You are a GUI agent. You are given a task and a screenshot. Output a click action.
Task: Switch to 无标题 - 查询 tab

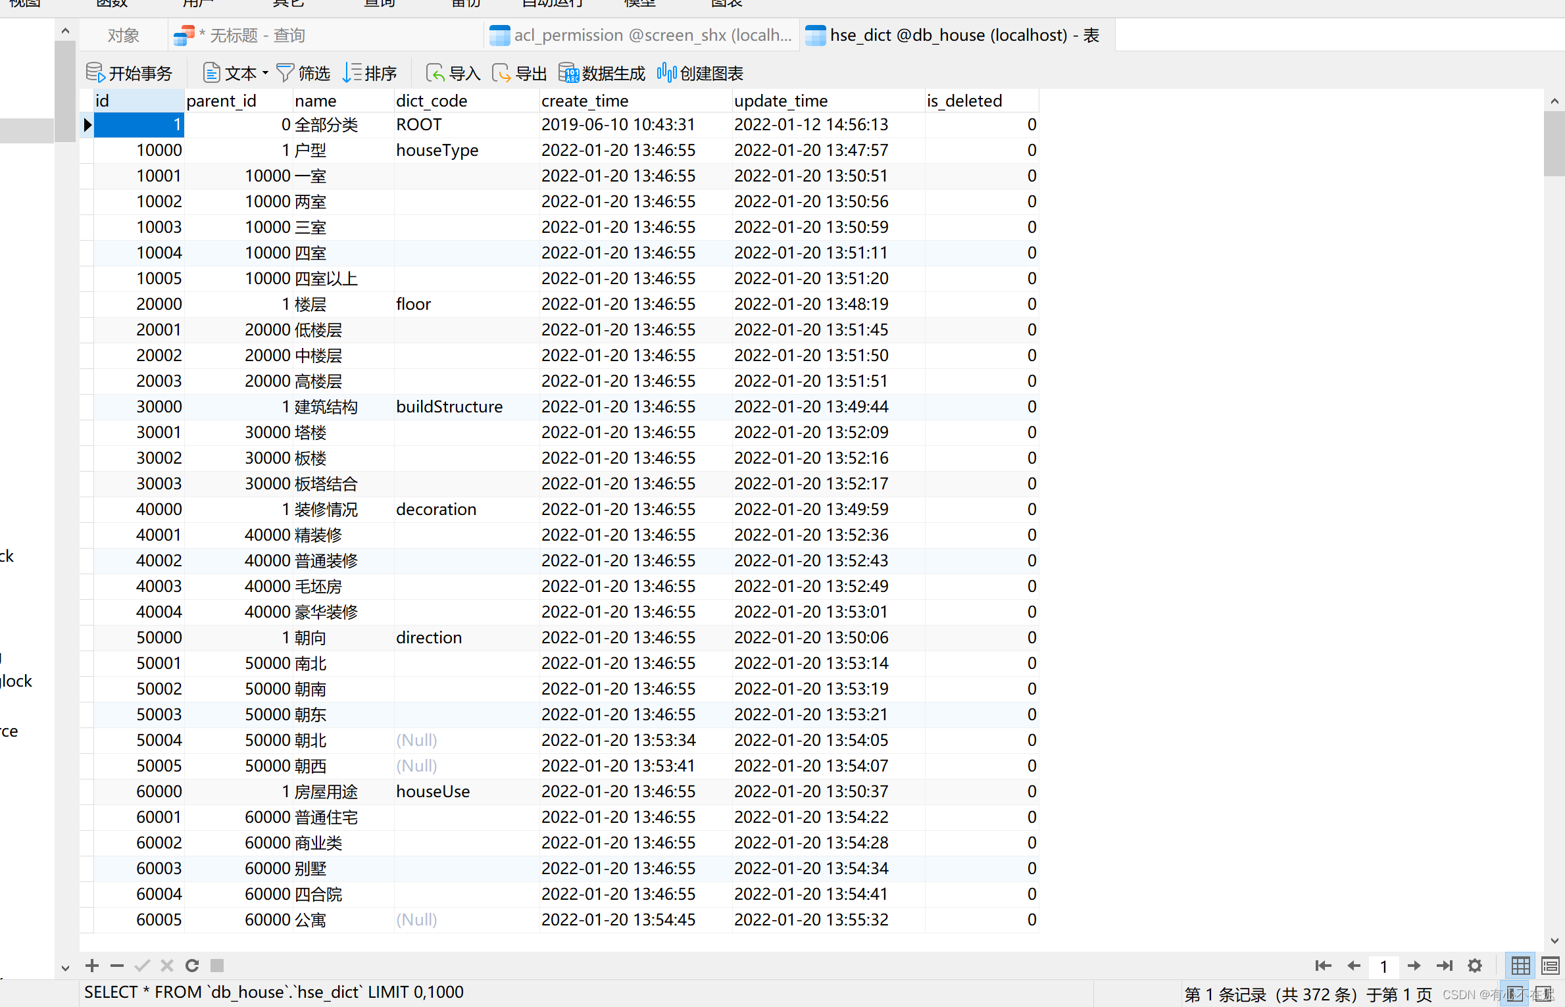coord(325,35)
